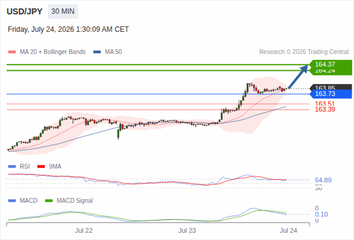Select the Jul 22 date marker
The height and width of the screenshot is (240, 354).
(84, 230)
